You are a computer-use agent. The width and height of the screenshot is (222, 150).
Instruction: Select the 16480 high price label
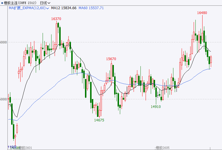(202, 13)
